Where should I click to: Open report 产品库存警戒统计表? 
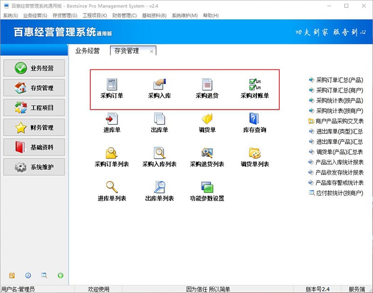click(336, 183)
